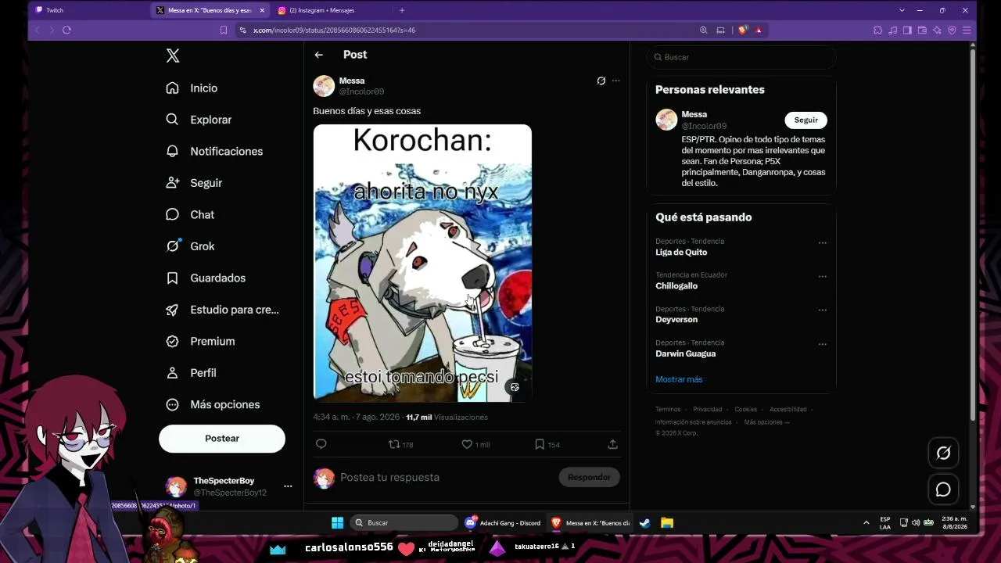
Task: Open the Brave Wallet icon
Action: coord(922,30)
